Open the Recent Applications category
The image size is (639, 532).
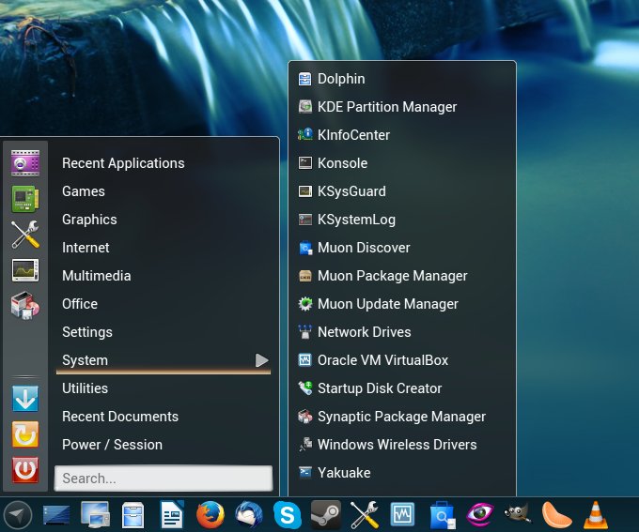point(123,163)
